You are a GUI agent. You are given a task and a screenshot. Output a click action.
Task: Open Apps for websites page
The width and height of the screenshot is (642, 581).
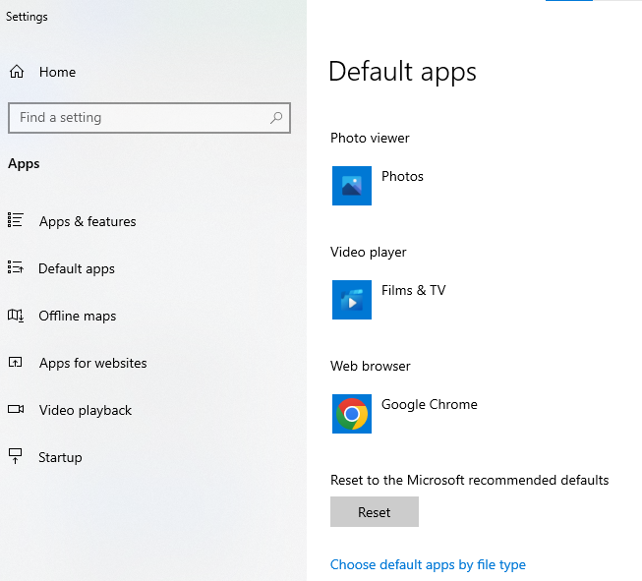tap(93, 363)
